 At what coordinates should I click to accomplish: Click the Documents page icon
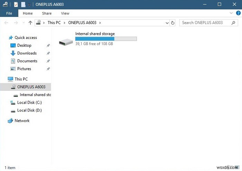[x=13, y=61]
